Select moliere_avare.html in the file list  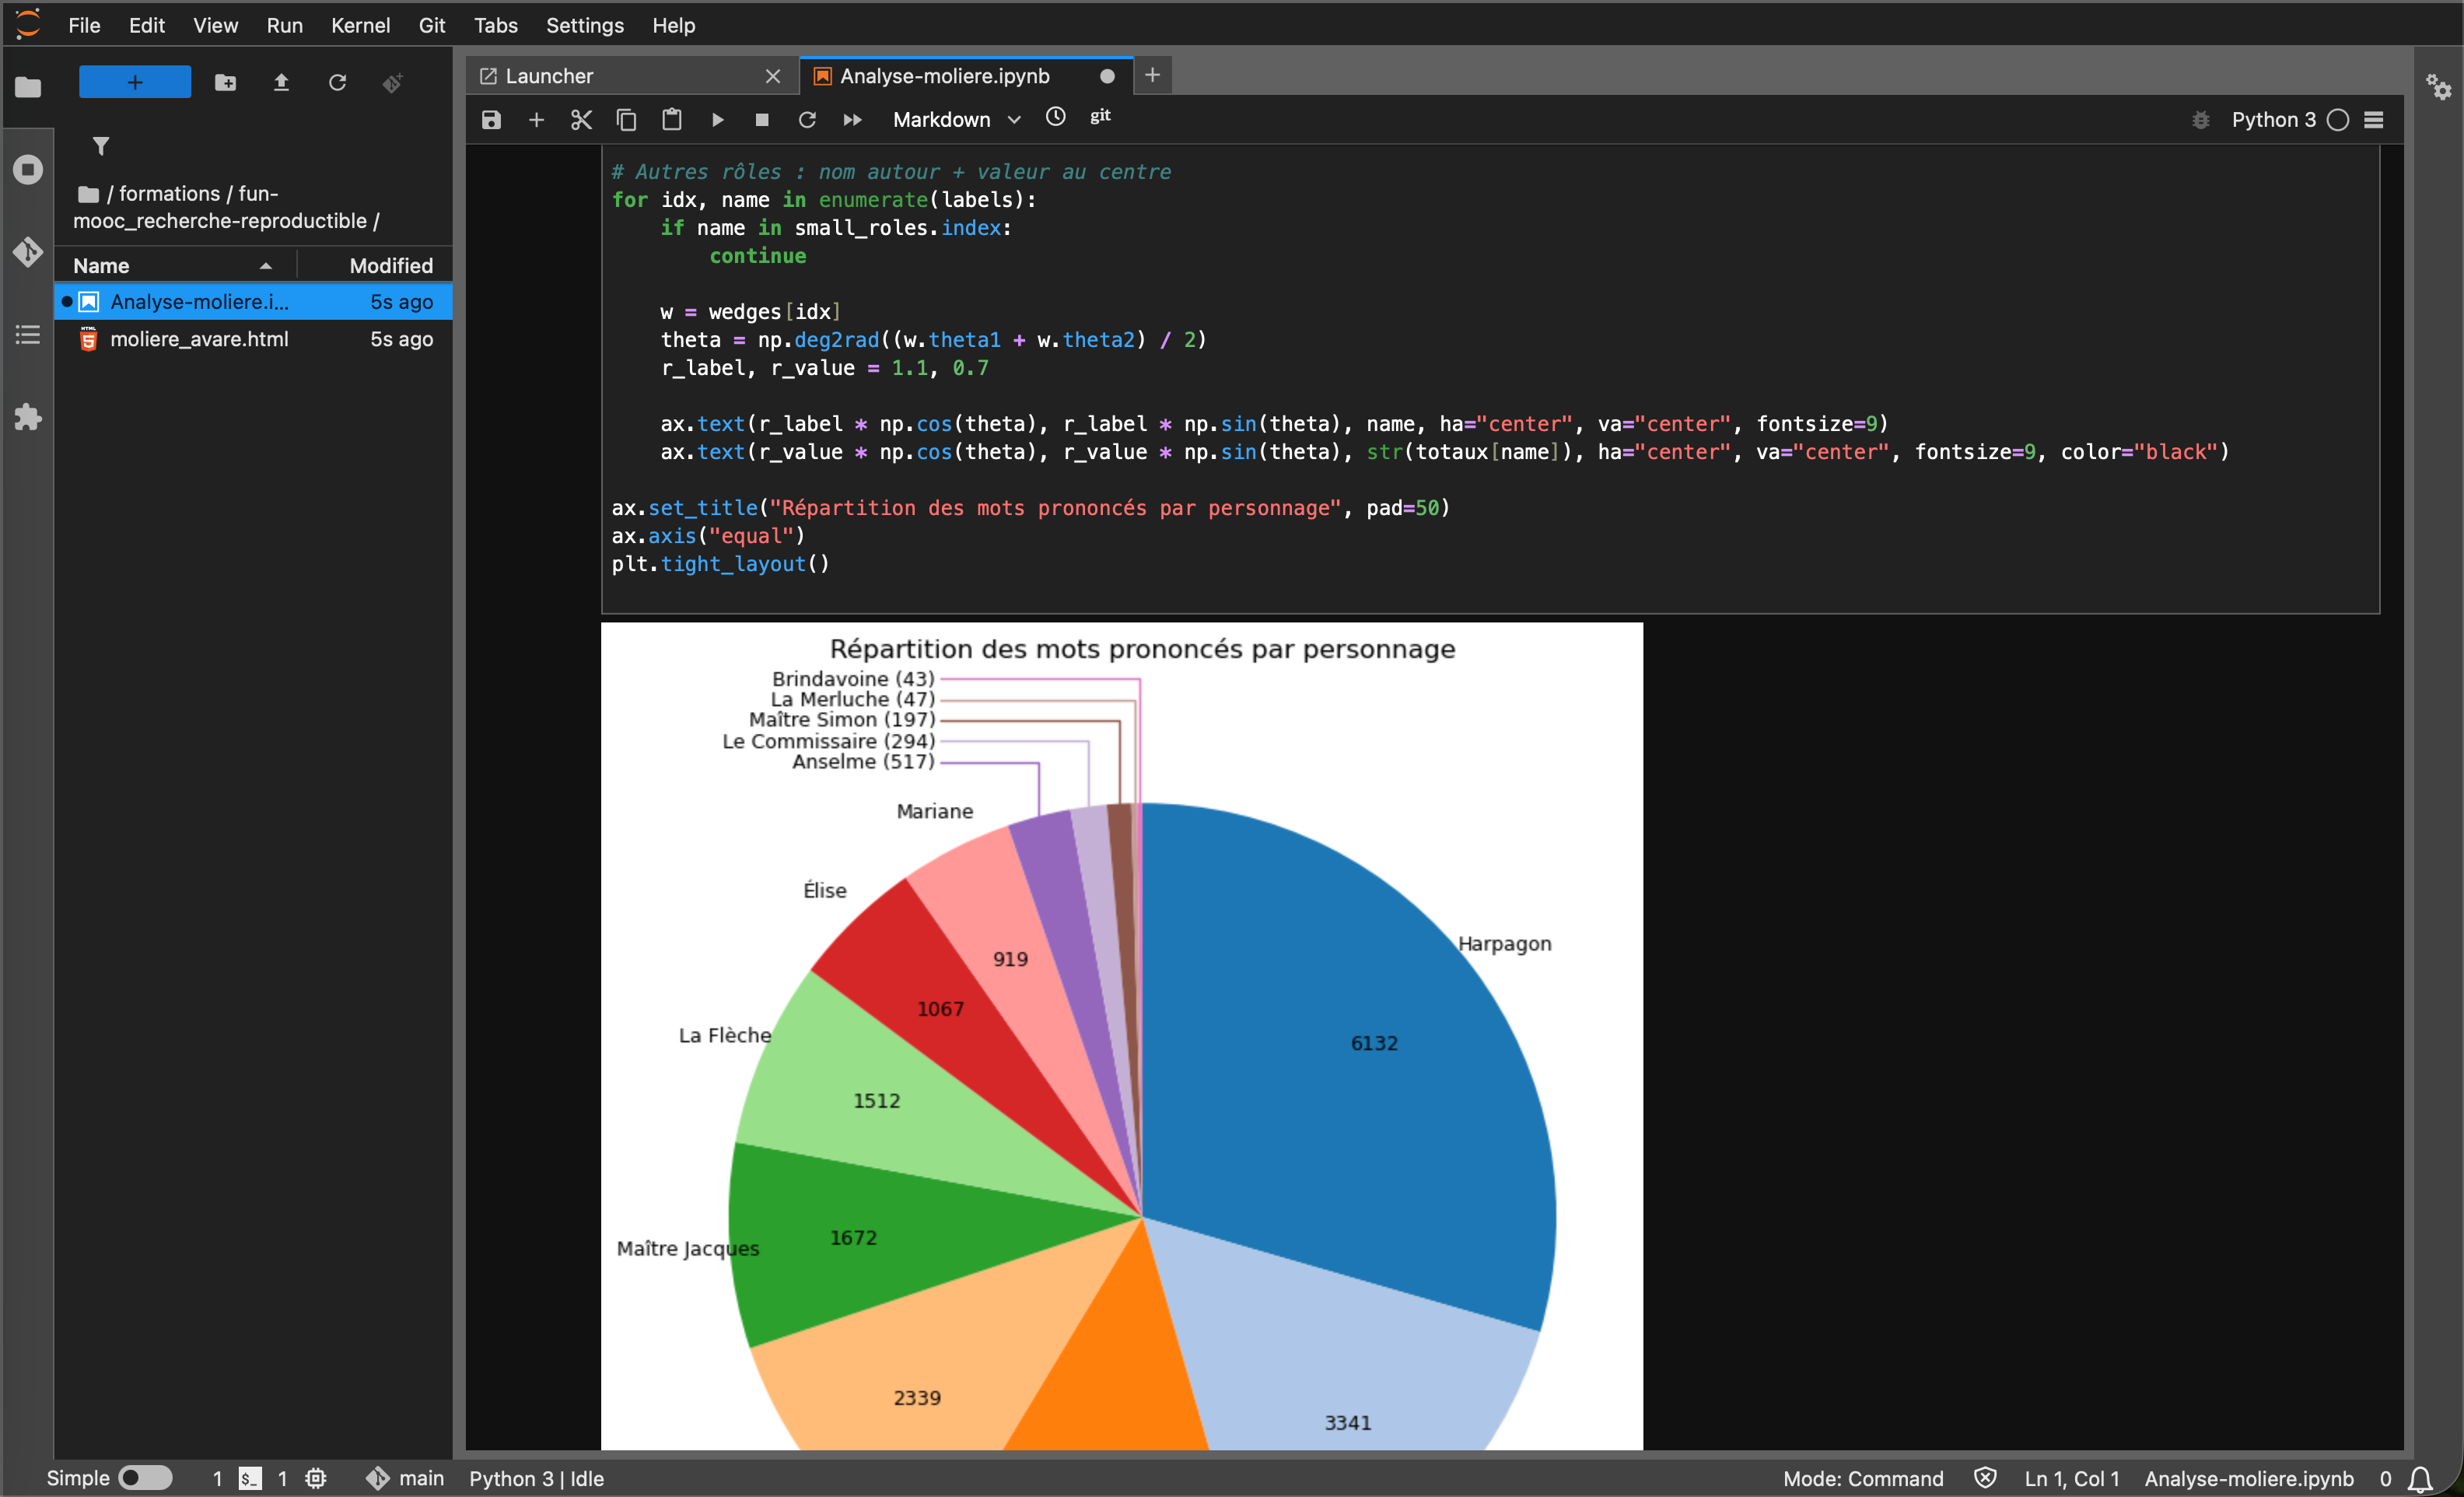pos(199,339)
